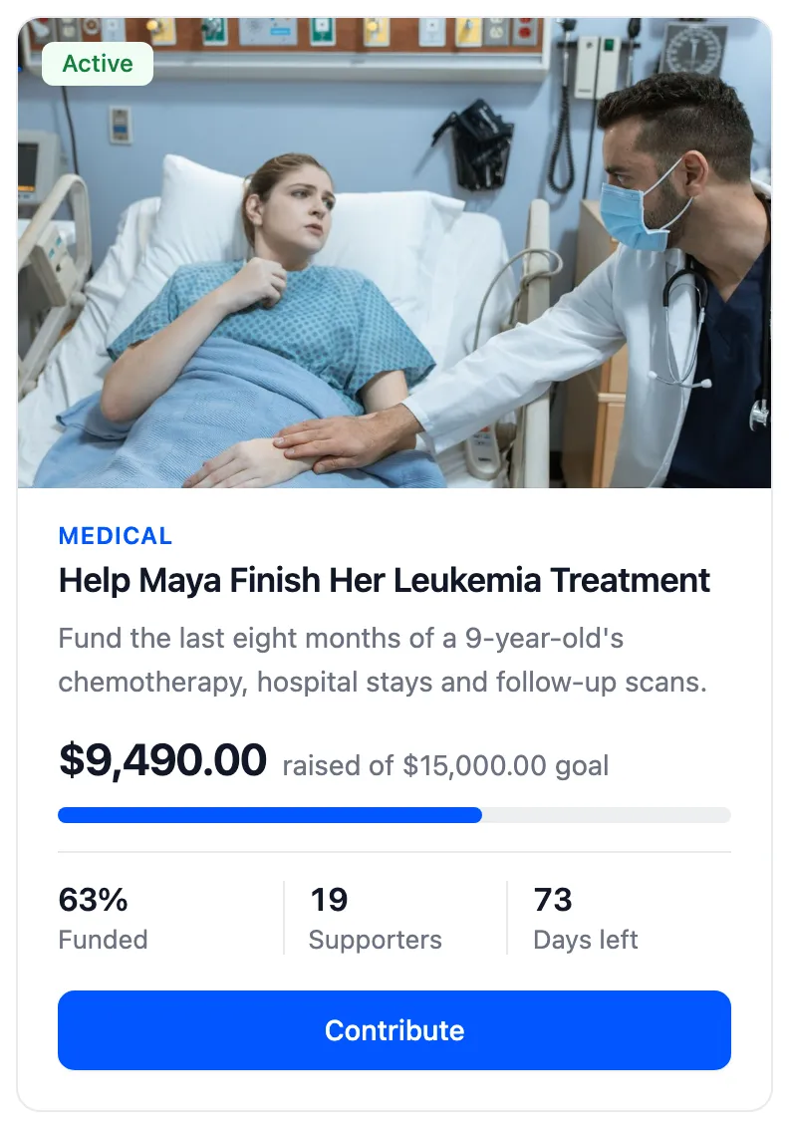Click the Funded label

point(104,940)
